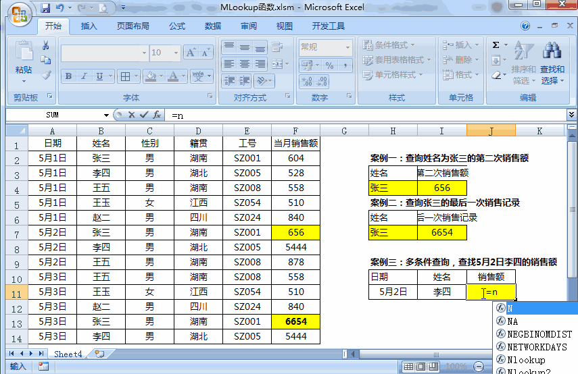Switch to 页面布局 ribbon tab
This screenshot has height=374, width=578.
coord(133,26)
